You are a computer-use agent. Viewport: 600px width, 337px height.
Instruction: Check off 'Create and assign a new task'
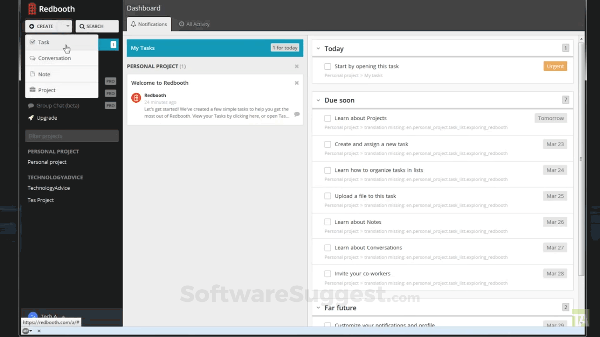(328, 144)
